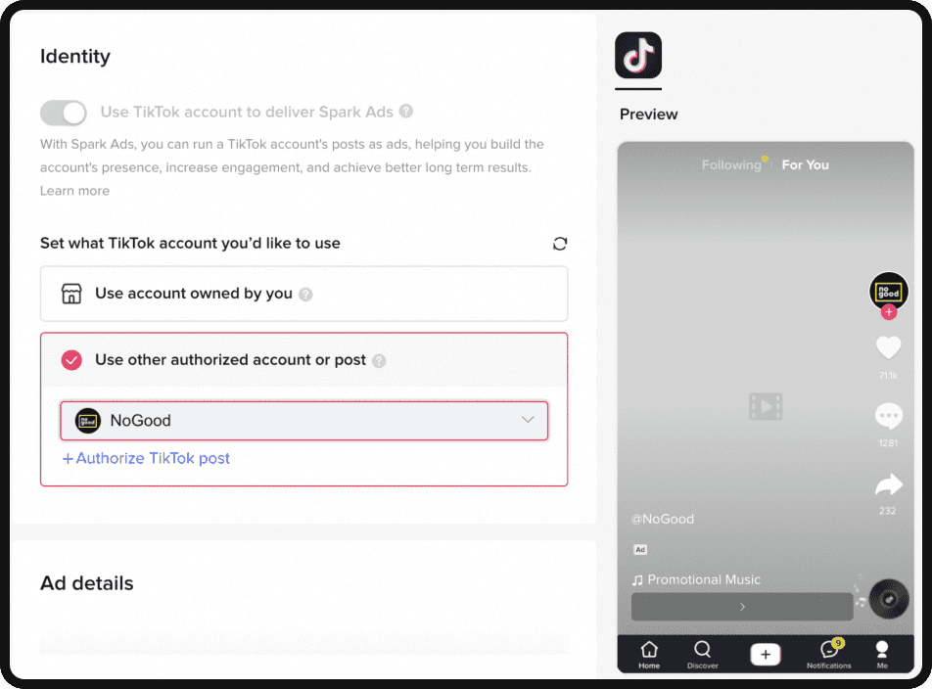Click the pink follow plus badge
Image resolution: width=932 pixels, height=689 pixels.
888,312
